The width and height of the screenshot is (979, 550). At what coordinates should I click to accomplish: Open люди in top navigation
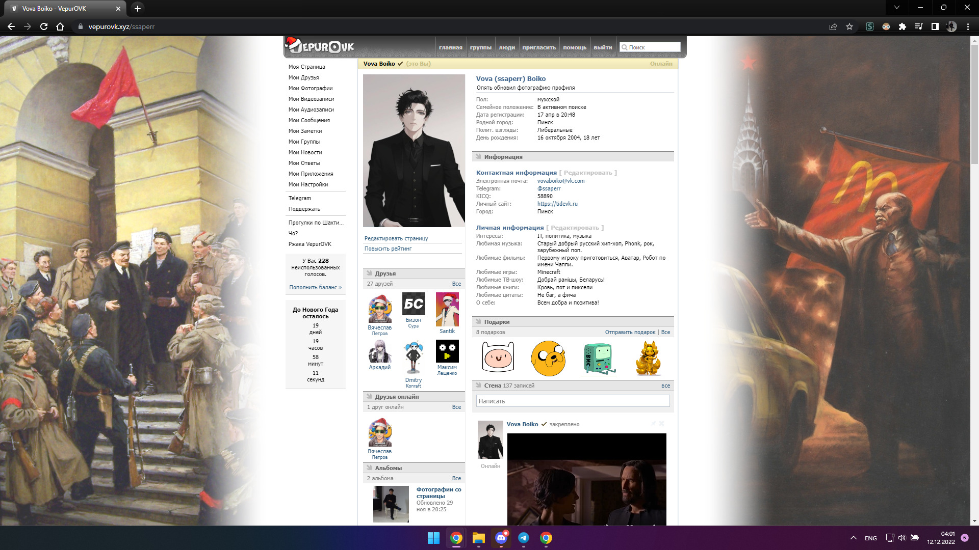507,47
